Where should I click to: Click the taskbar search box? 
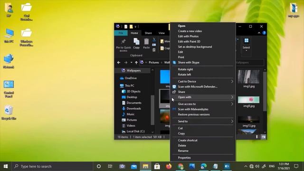(x=52, y=166)
